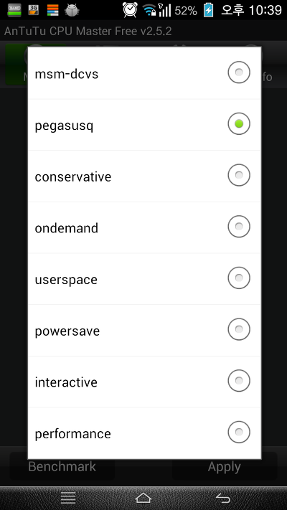This screenshot has height=510, width=287.
Task: Tap the Android back navigation icon
Action: [223, 498]
